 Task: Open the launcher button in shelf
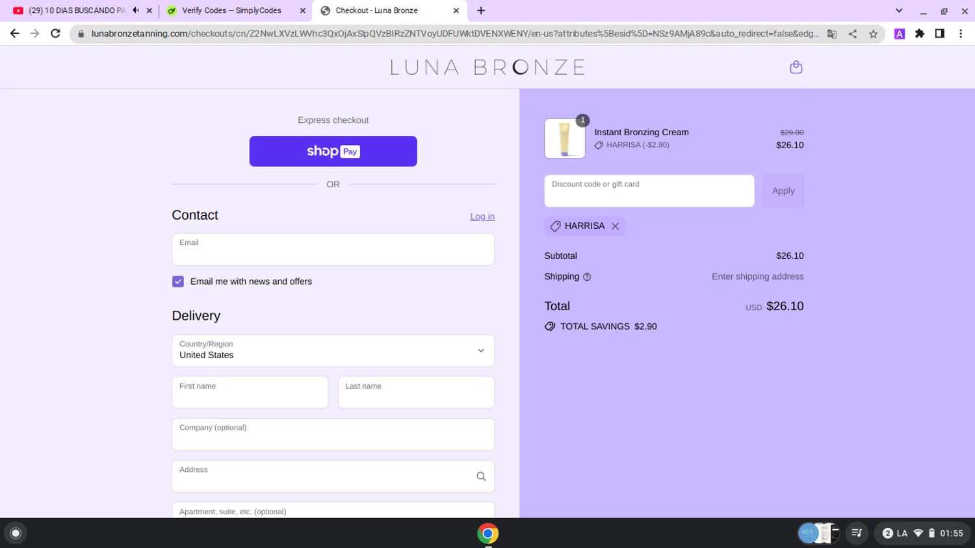(16, 533)
